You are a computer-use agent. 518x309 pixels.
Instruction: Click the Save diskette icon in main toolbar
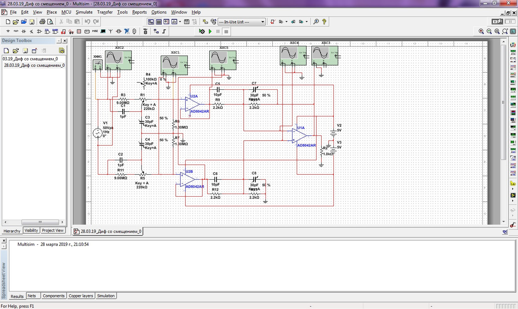[32, 22]
